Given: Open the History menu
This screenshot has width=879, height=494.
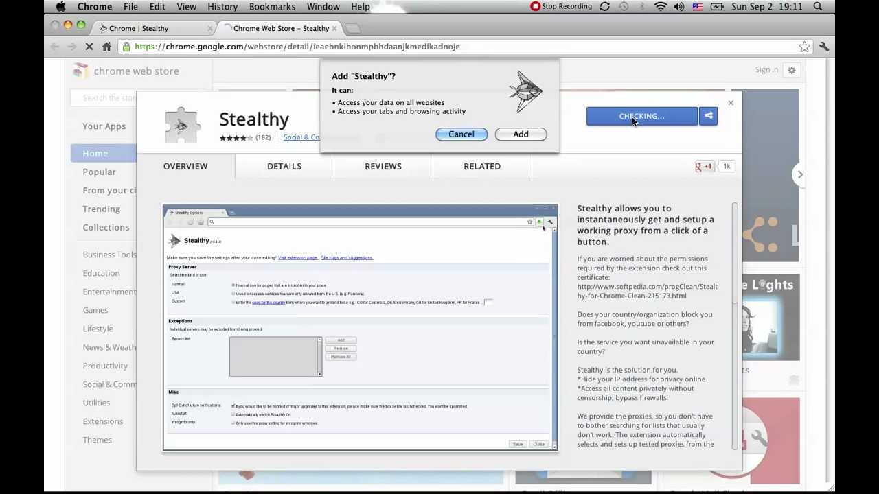Looking at the screenshot, I should pos(222,7).
